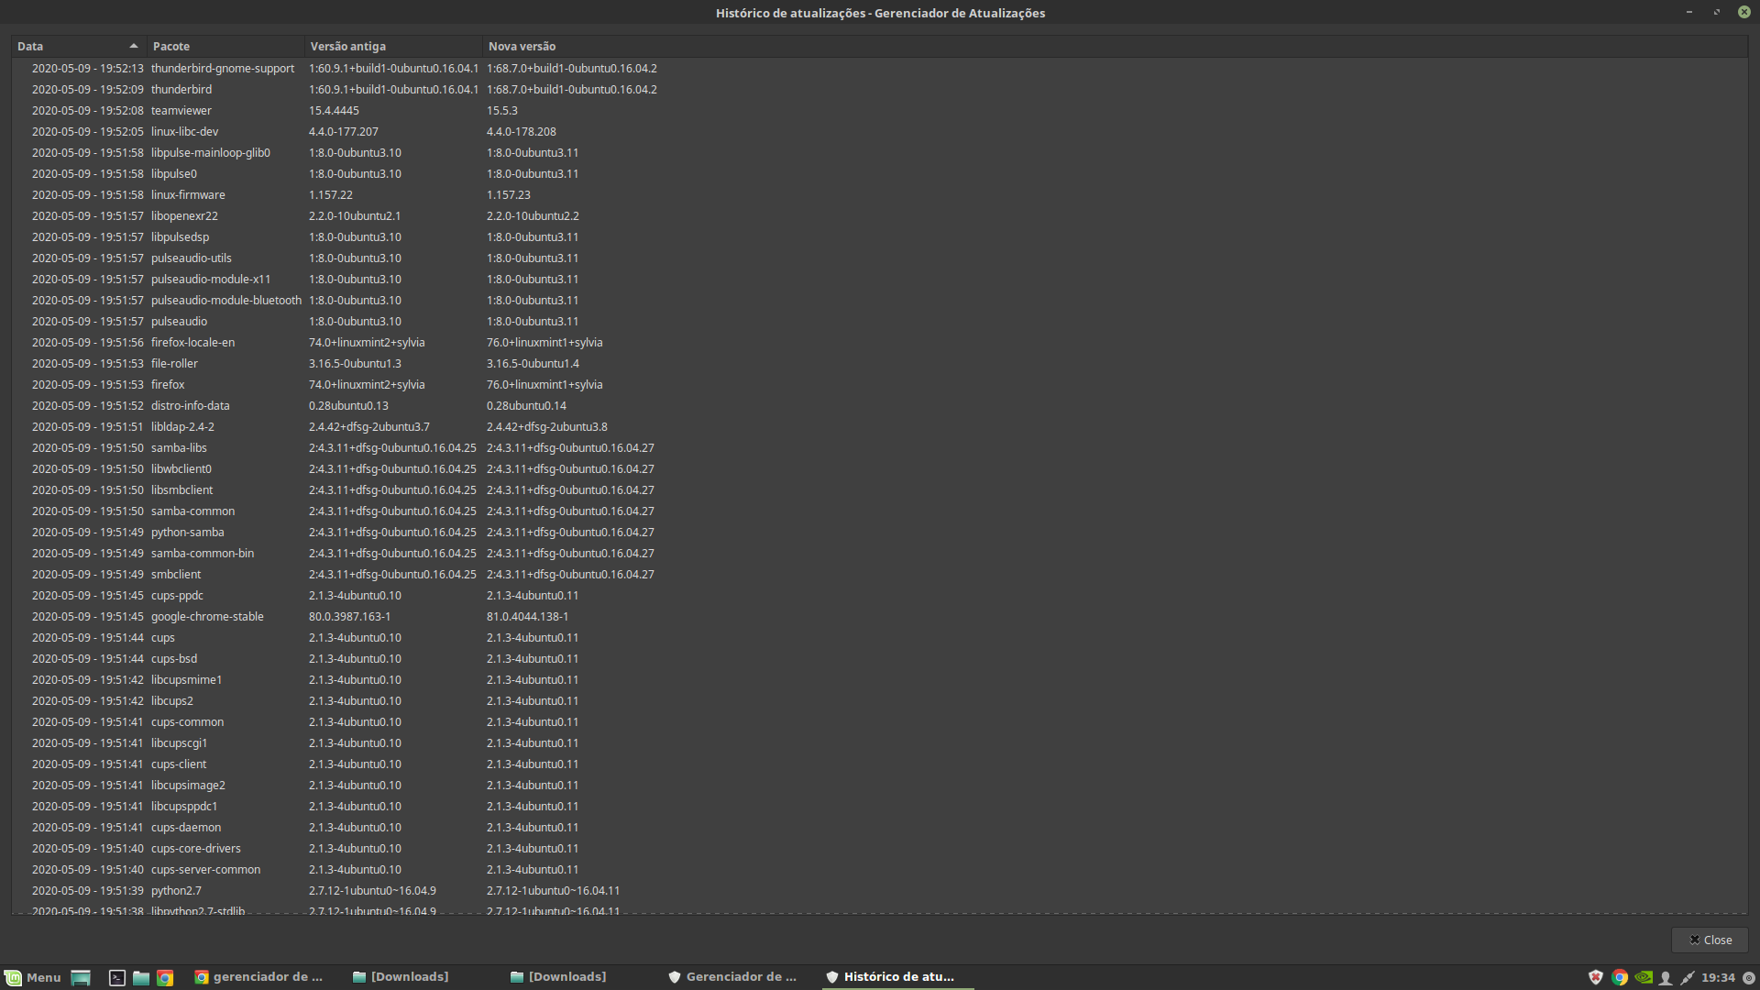Launch Chrome from the panel launcher
The width and height of the screenshot is (1760, 990).
[165, 977]
